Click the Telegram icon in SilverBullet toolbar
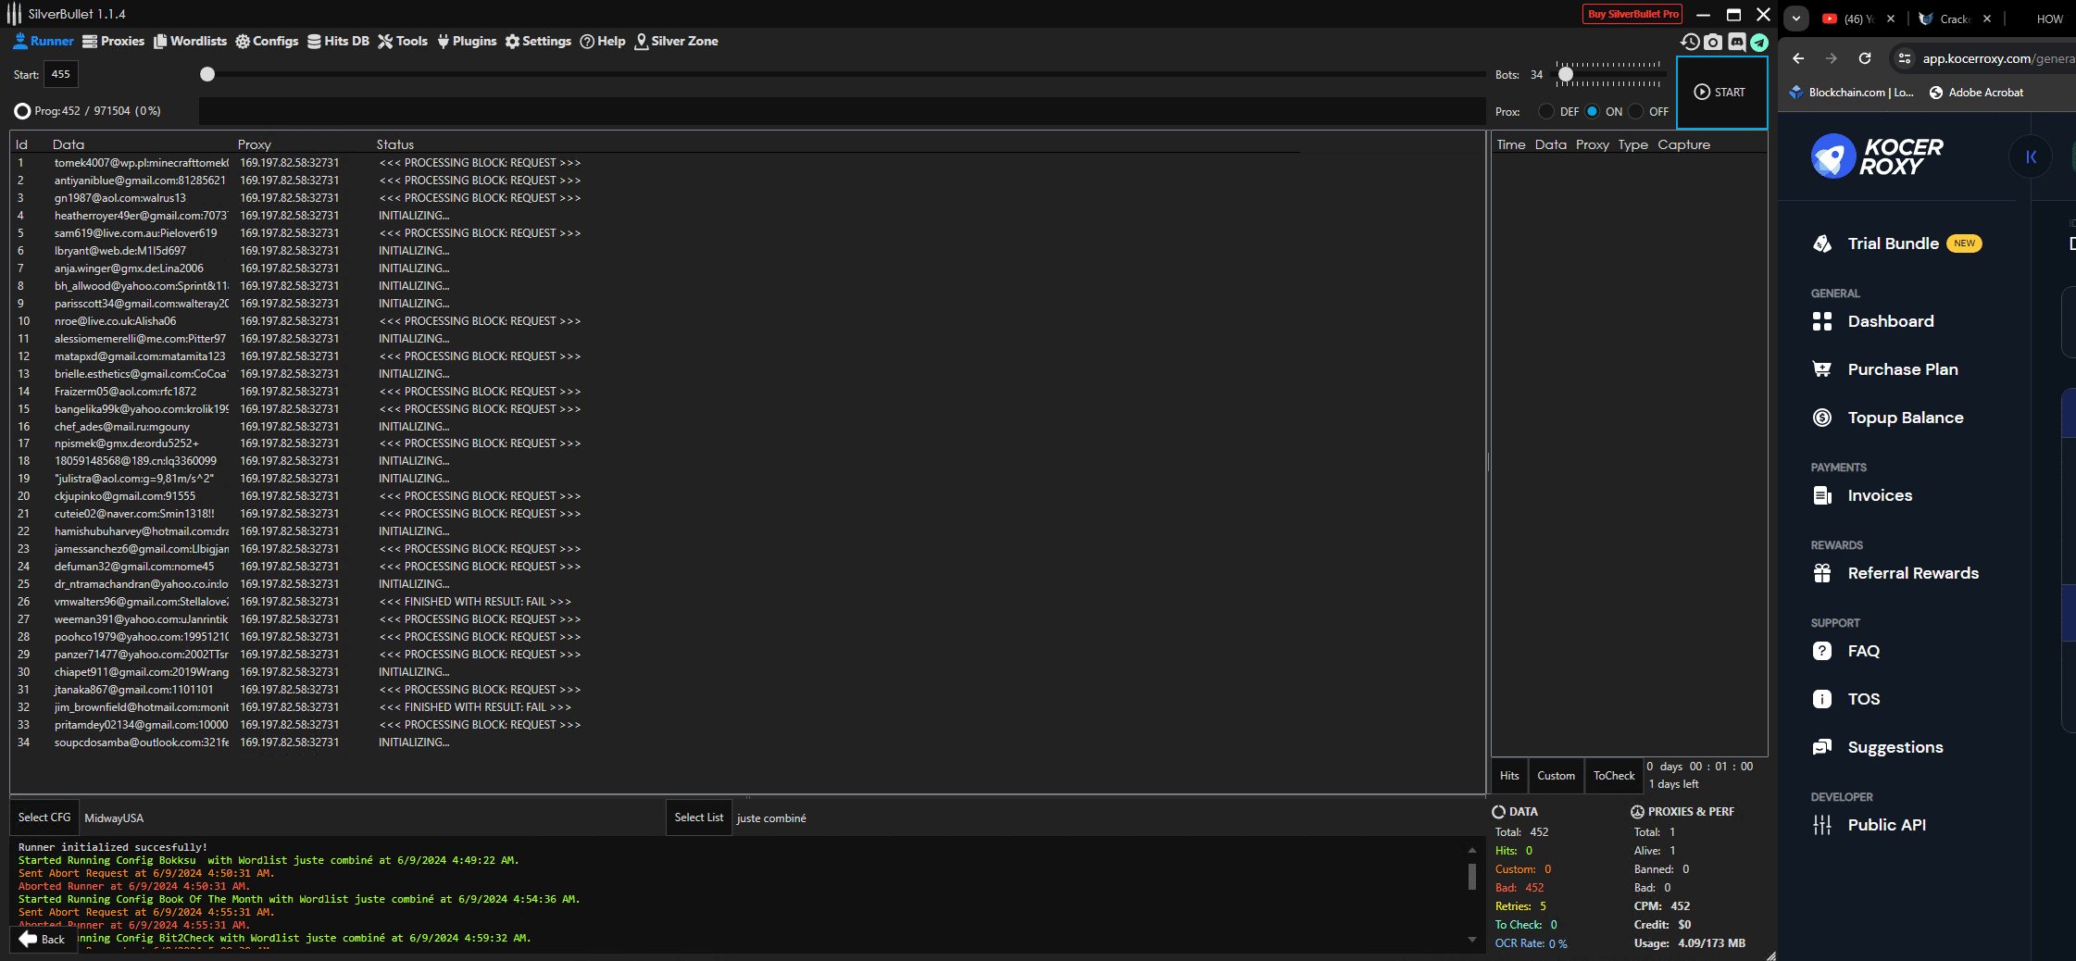Viewport: 2076px width, 961px height. click(1758, 42)
